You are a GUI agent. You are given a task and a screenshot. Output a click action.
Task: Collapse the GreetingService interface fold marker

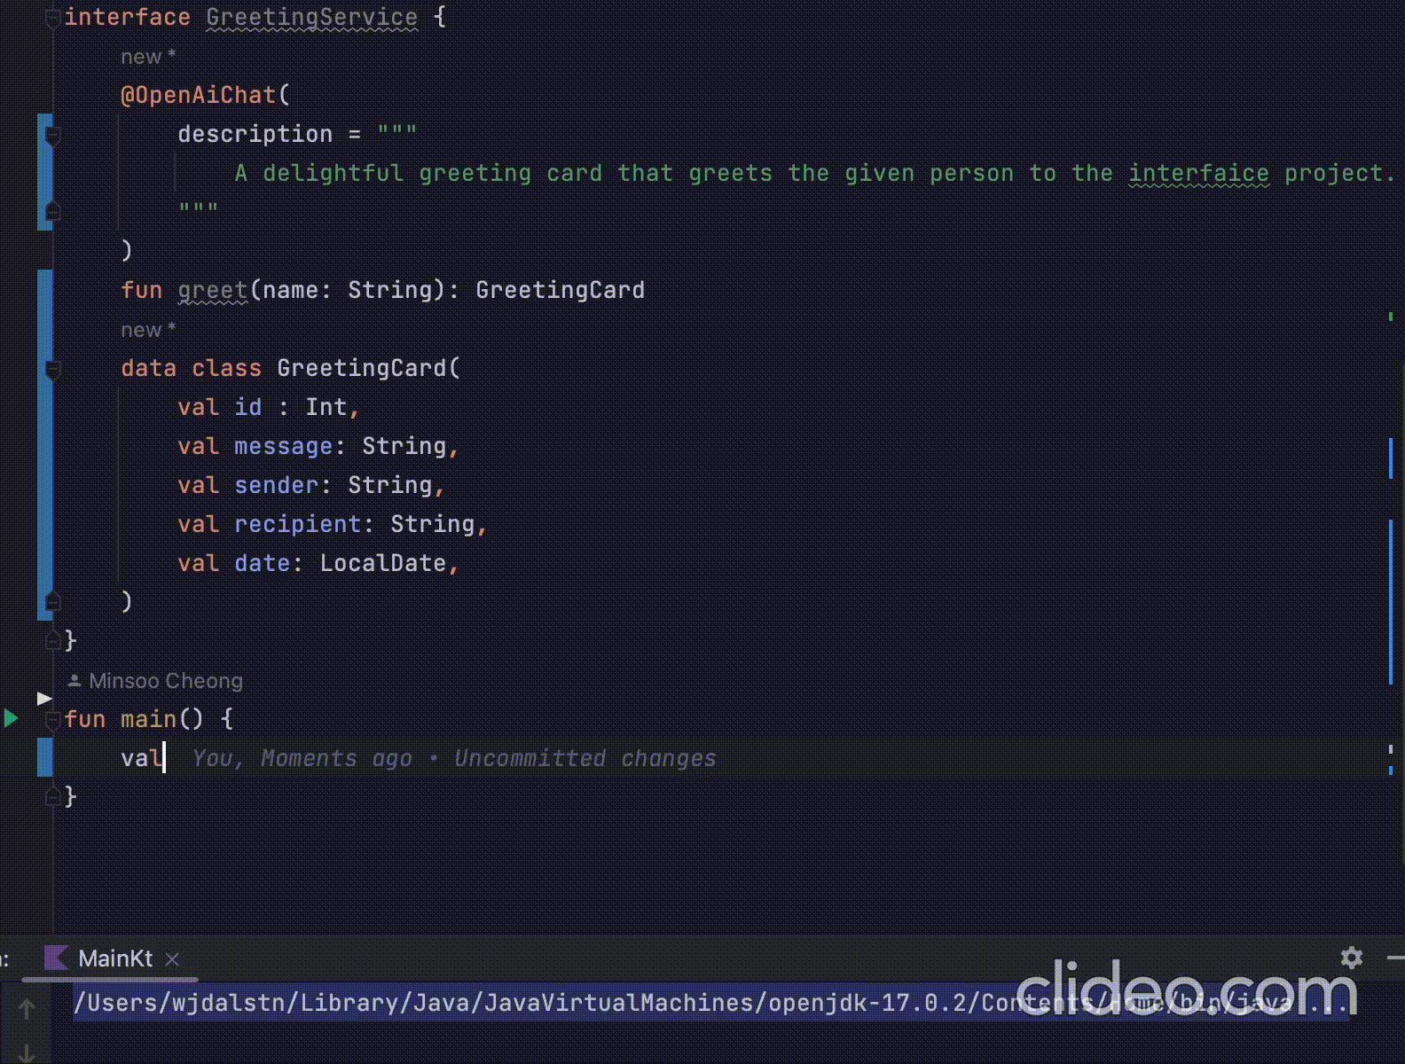click(x=52, y=17)
